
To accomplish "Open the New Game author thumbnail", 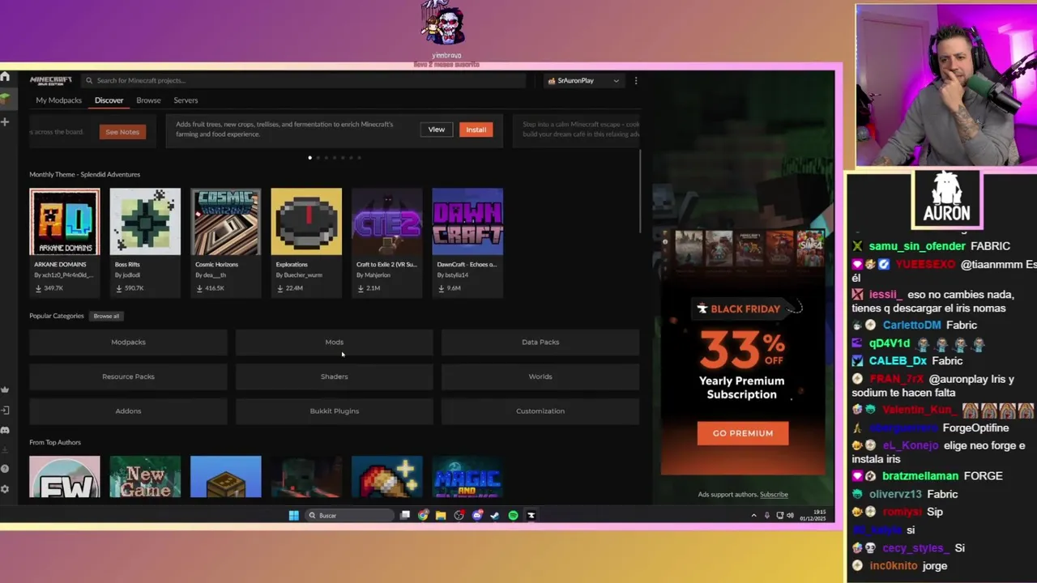I will tap(145, 477).
